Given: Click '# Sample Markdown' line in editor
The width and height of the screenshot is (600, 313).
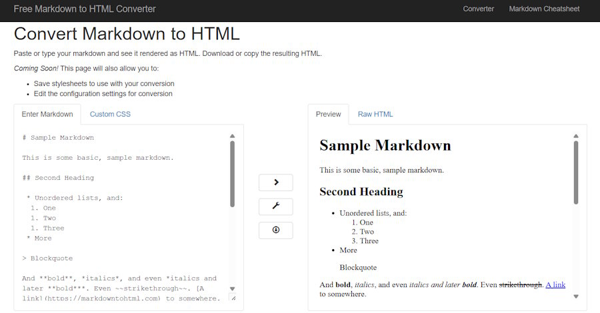Looking at the screenshot, I should (58, 138).
